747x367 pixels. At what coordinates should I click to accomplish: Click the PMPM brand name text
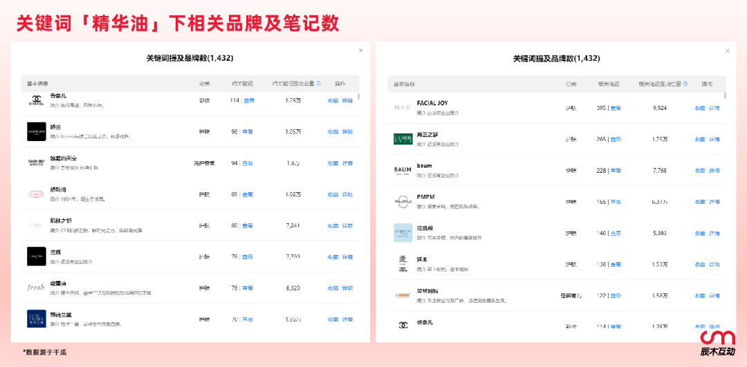point(425,196)
